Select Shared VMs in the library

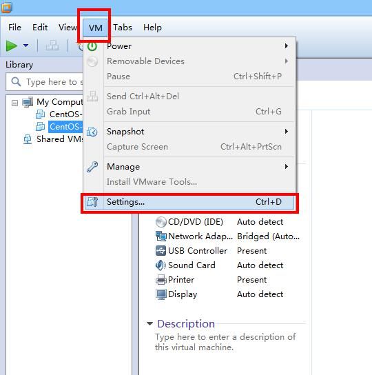tap(60, 139)
